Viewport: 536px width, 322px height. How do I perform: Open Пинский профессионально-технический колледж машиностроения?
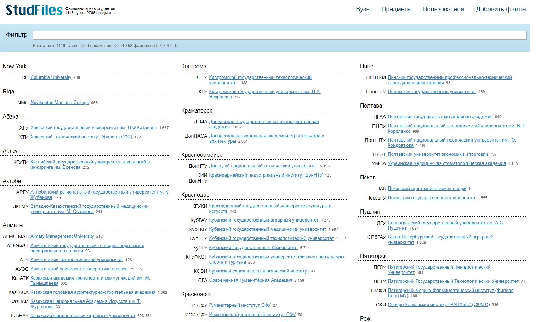tap(450, 80)
